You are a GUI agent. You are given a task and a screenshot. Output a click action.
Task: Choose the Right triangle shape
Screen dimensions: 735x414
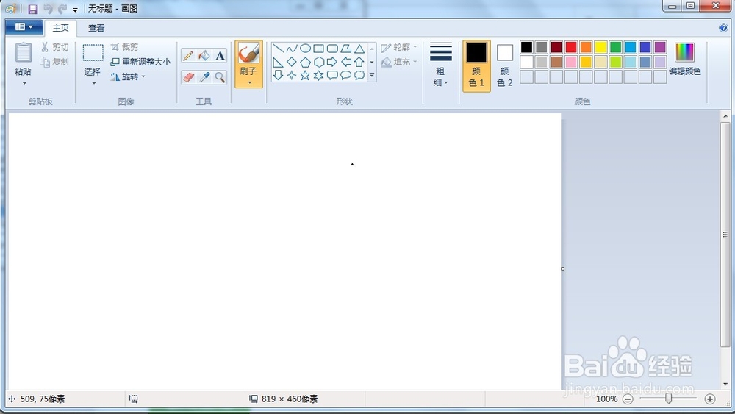pos(278,62)
